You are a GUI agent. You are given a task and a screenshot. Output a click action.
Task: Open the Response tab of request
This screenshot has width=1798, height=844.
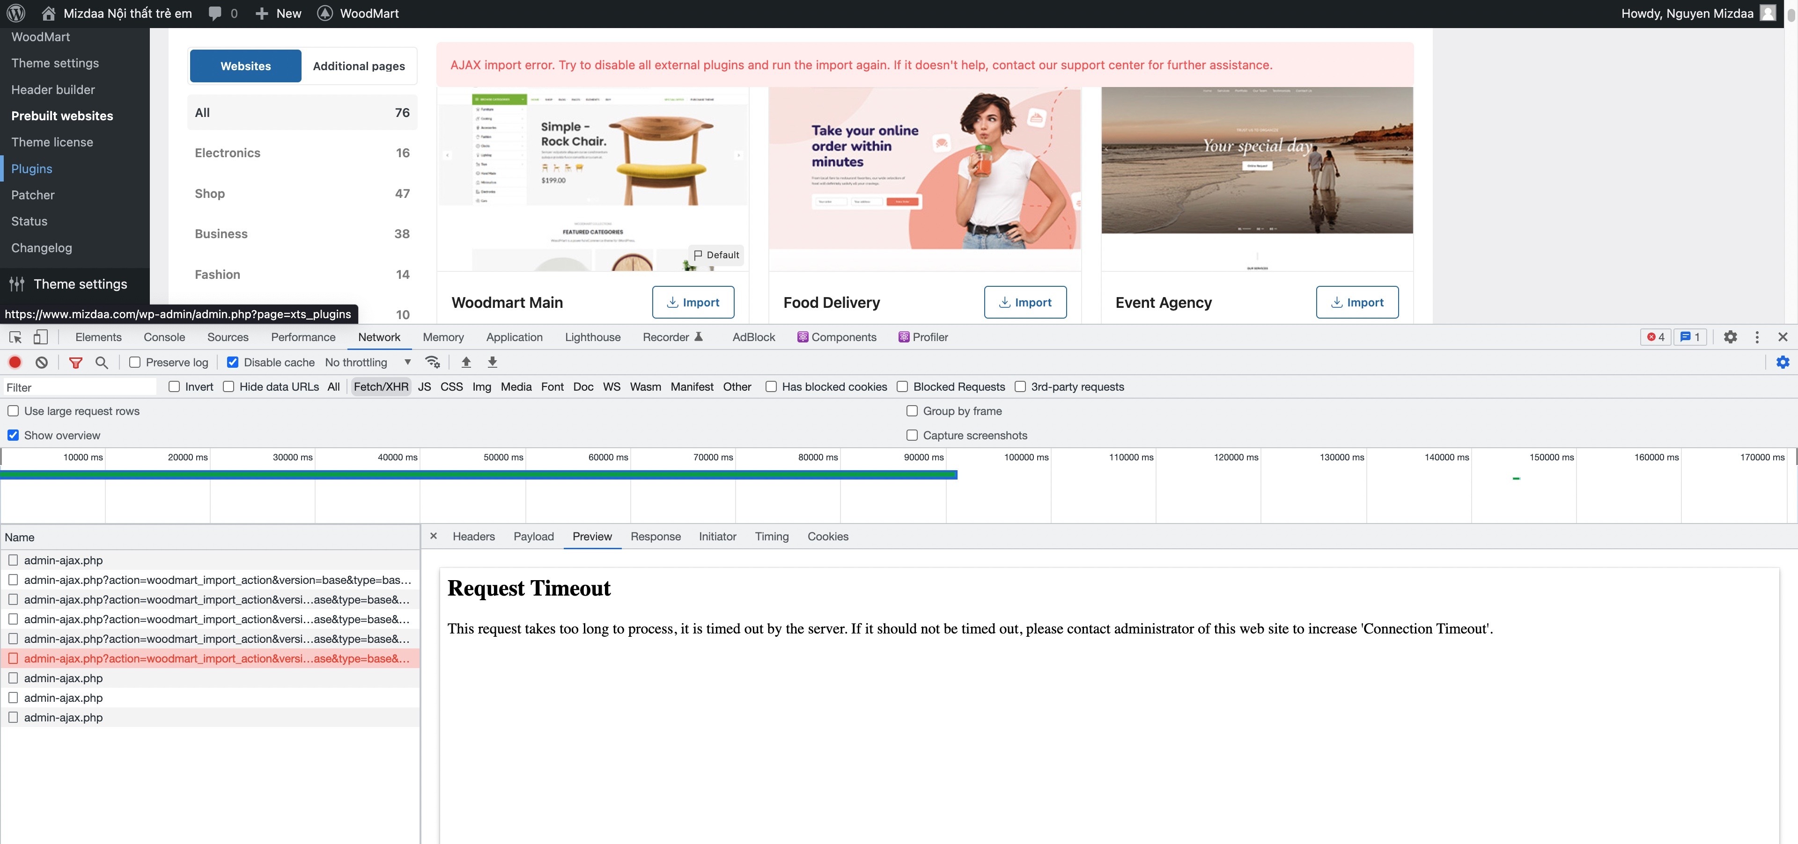(655, 537)
